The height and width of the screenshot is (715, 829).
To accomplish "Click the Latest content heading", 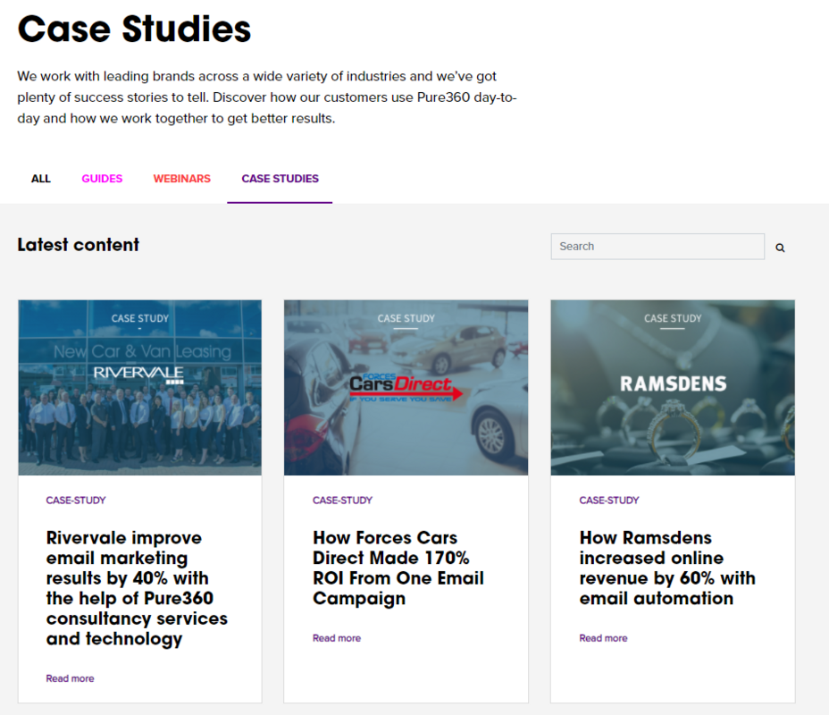I will 79,245.
